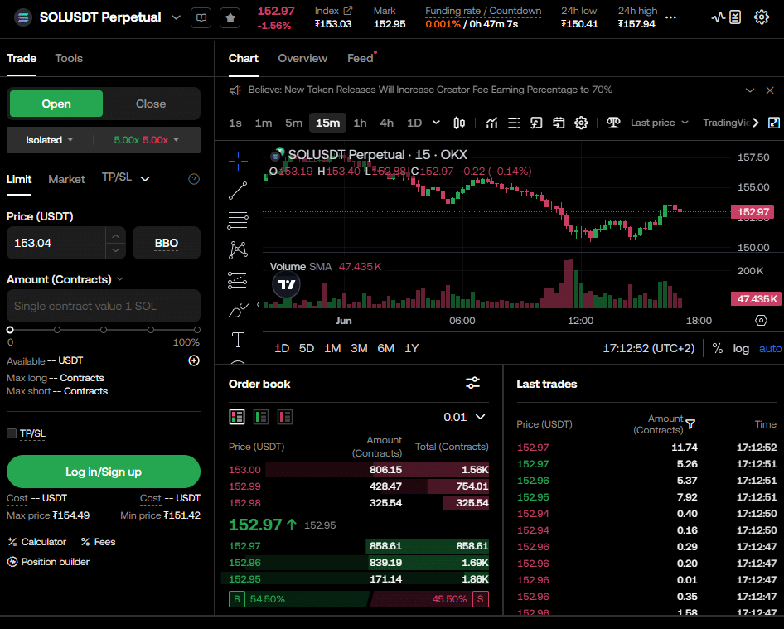Click the calendar-refresh chart icon
The width and height of the screenshot is (784, 629).
tap(559, 123)
